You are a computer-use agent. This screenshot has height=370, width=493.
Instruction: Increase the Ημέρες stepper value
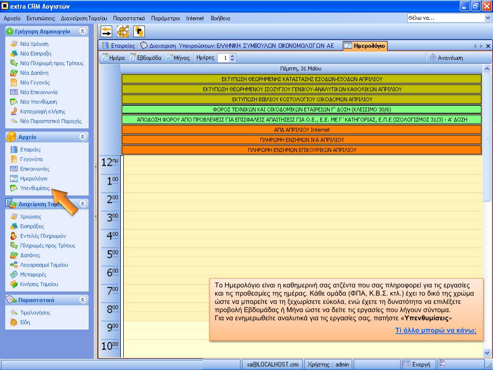click(233, 56)
